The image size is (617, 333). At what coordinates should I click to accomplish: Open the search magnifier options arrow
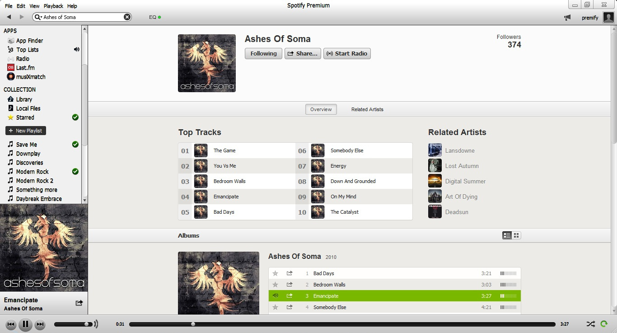[38, 17]
